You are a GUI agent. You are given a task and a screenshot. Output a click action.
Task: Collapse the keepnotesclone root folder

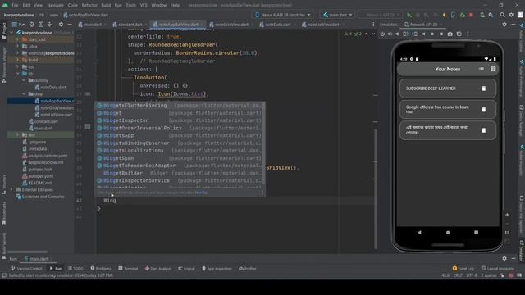[x=11, y=33]
